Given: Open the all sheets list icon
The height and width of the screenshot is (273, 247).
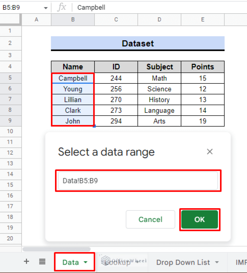Looking at the screenshot, I should click(x=42, y=262).
